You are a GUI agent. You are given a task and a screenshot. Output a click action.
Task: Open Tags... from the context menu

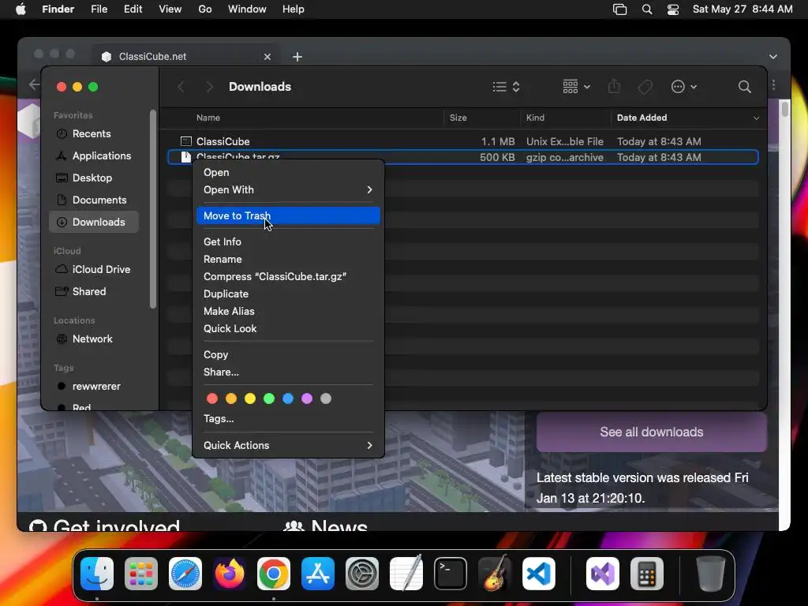point(288,418)
